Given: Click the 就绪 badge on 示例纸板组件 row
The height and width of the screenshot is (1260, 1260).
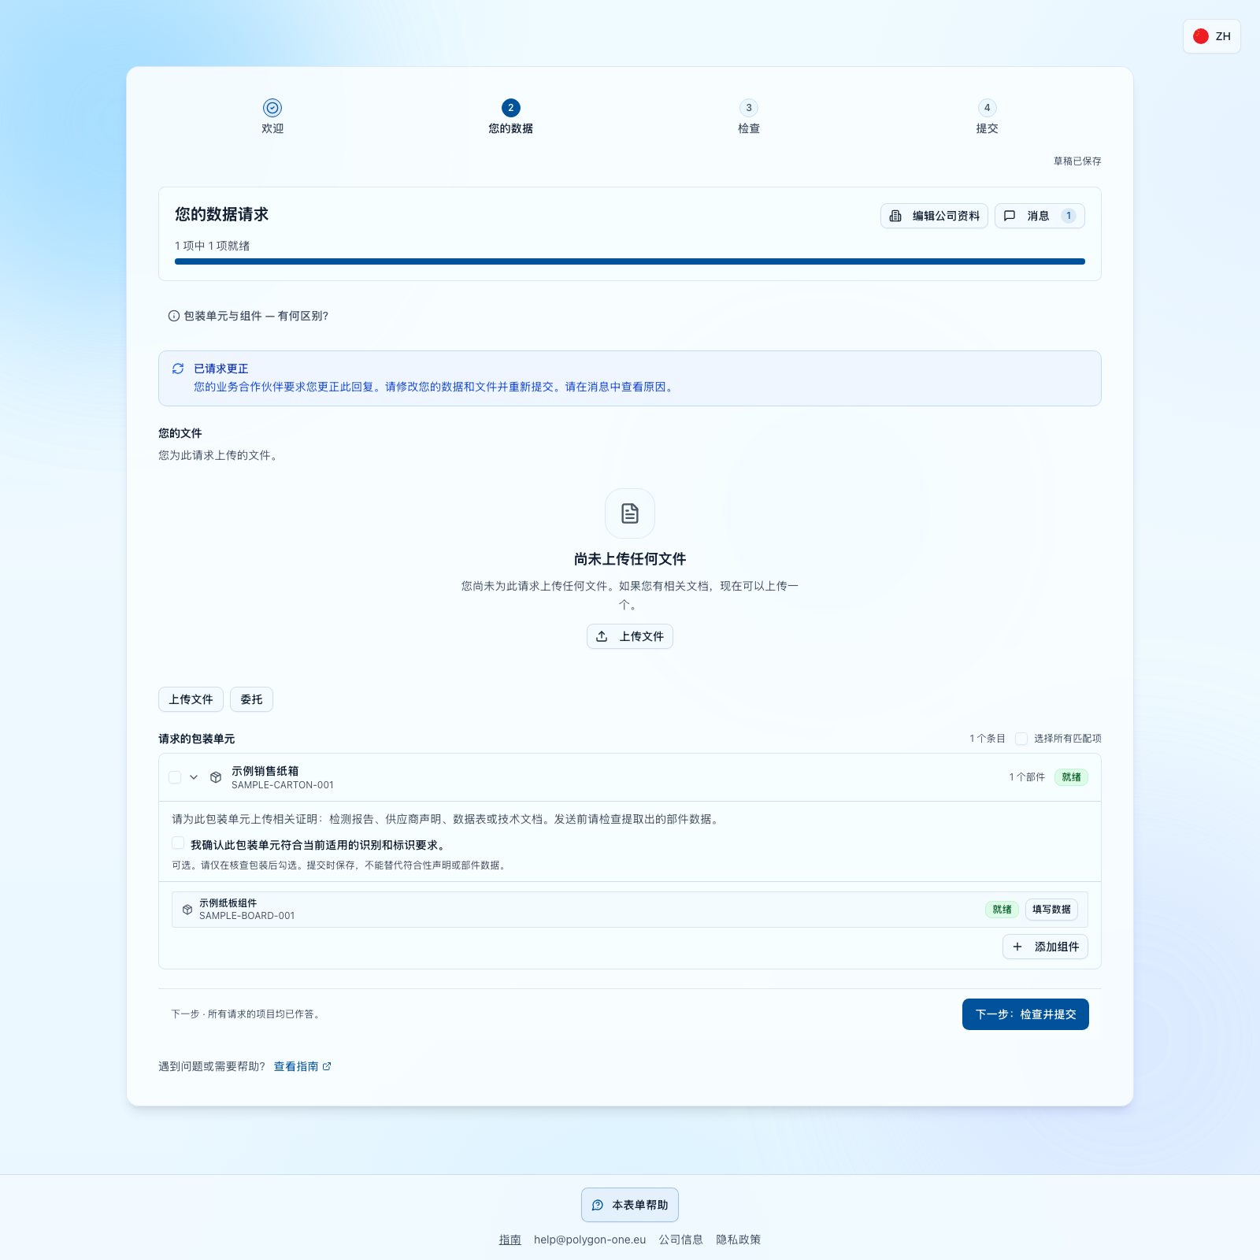Looking at the screenshot, I should pyautogui.click(x=1002, y=910).
